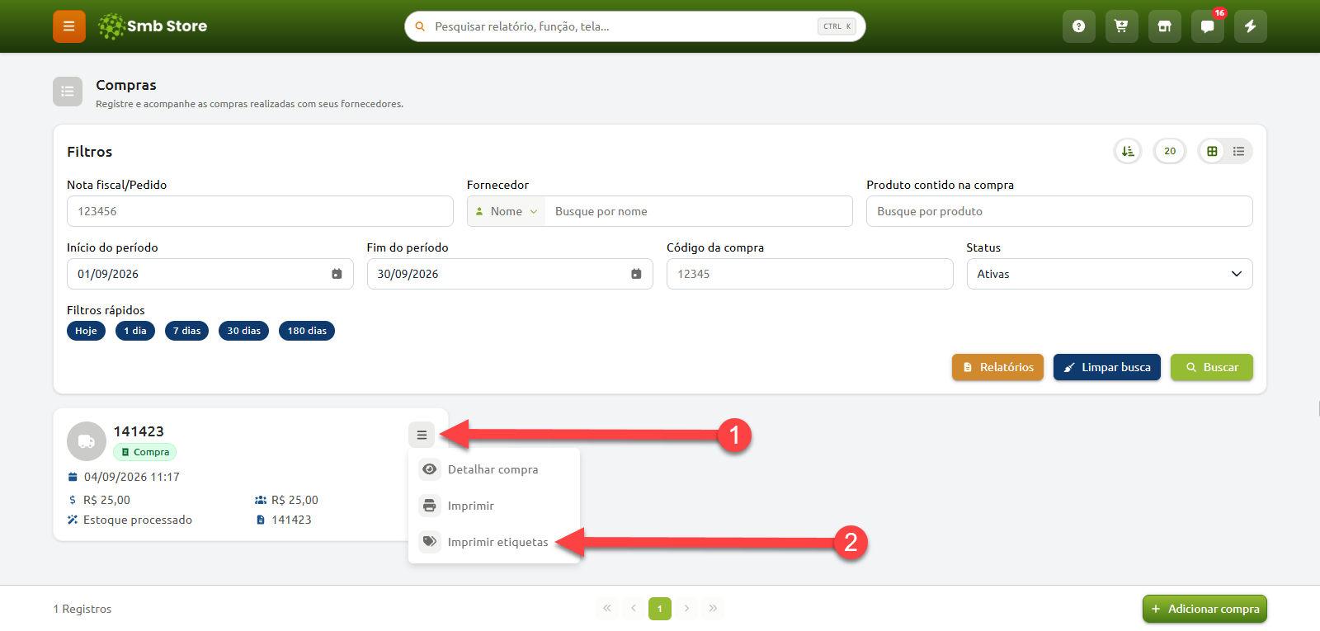Select Detalhar compra from the menu
This screenshot has width=1320, height=631.
pyautogui.click(x=494, y=469)
